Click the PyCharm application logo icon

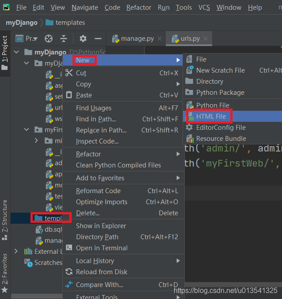tap(6, 7)
